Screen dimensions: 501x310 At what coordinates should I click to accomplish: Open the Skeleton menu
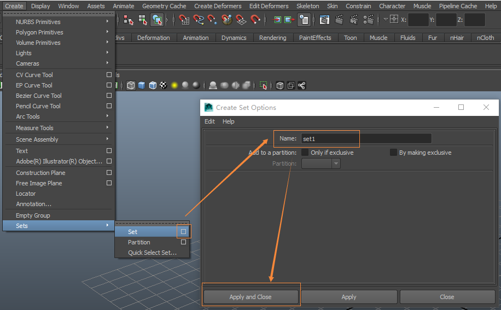(307, 6)
